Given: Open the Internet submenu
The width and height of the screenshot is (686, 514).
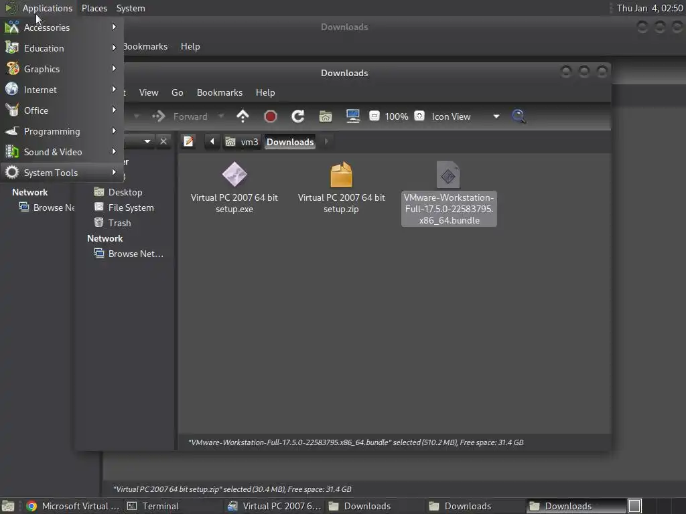Looking at the screenshot, I should click(x=62, y=90).
